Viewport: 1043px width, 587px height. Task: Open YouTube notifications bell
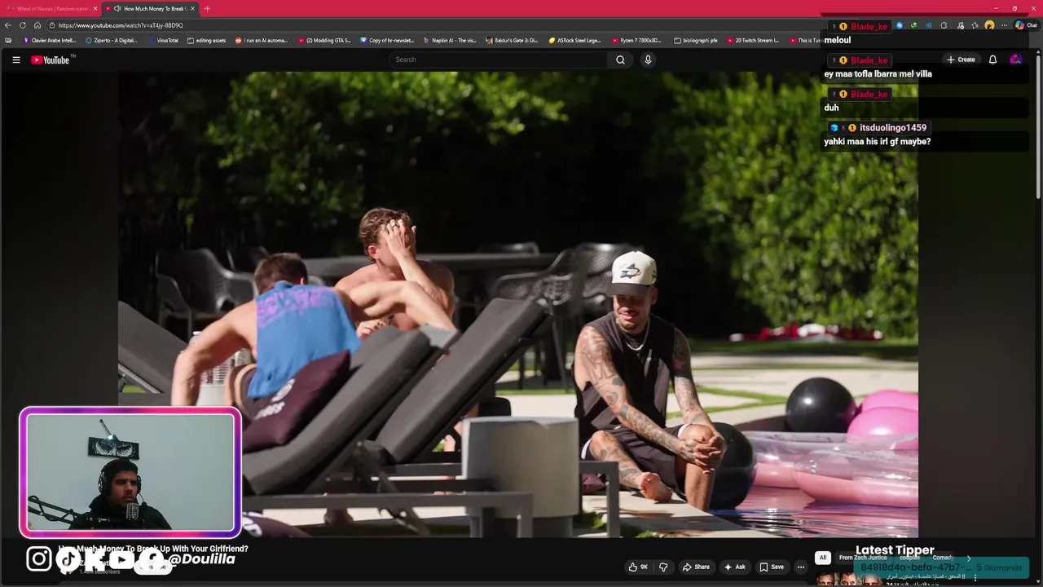992,60
